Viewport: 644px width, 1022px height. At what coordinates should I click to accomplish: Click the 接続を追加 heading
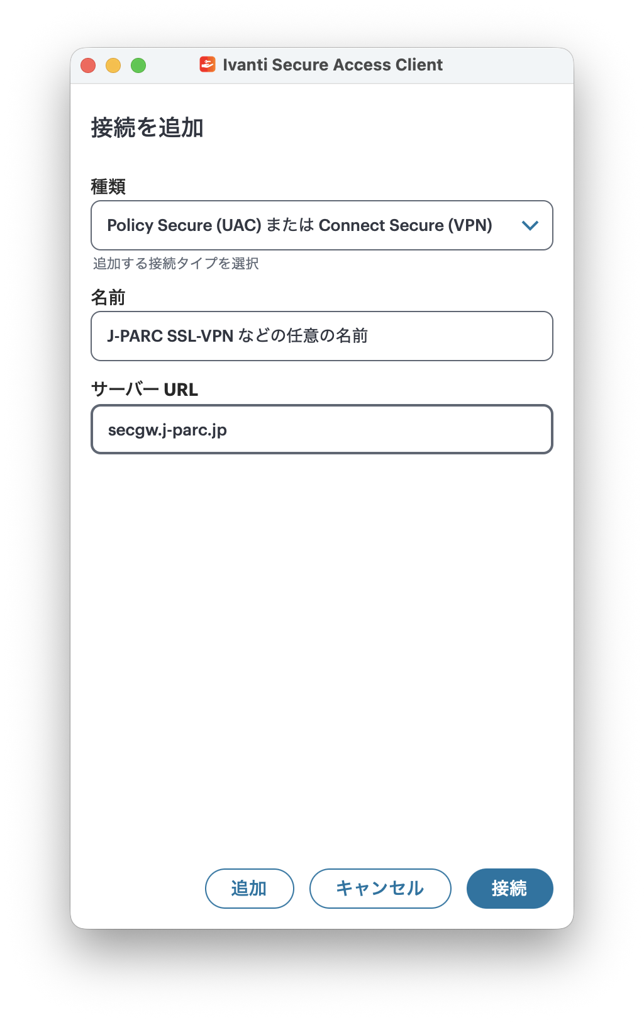coord(147,128)
